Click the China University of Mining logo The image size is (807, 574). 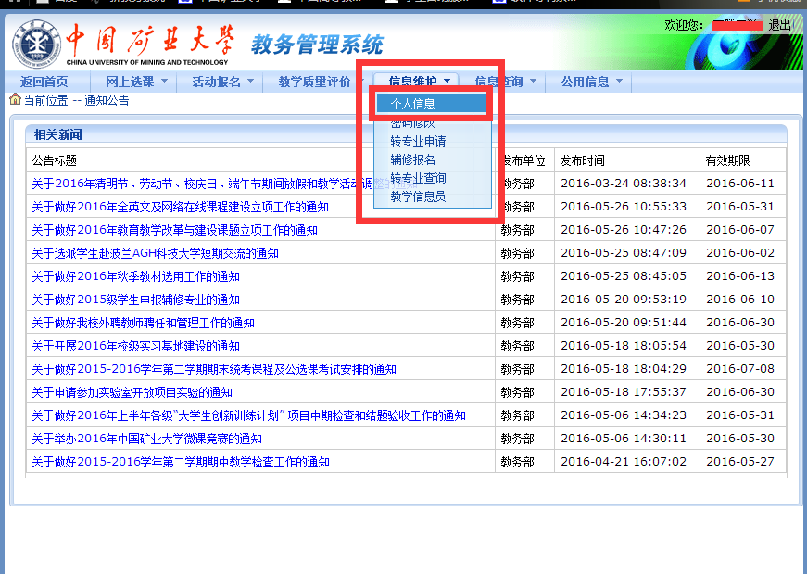tap(35, 44)
